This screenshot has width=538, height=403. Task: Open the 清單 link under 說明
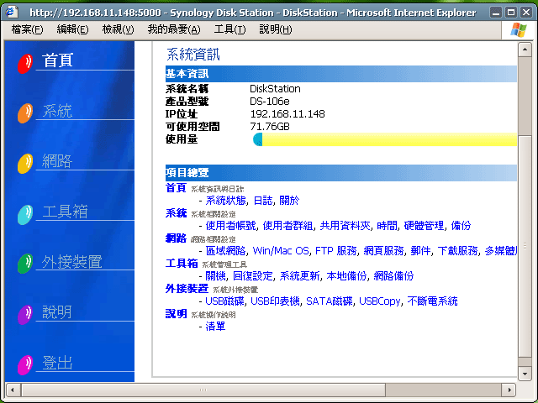[215, 327]
